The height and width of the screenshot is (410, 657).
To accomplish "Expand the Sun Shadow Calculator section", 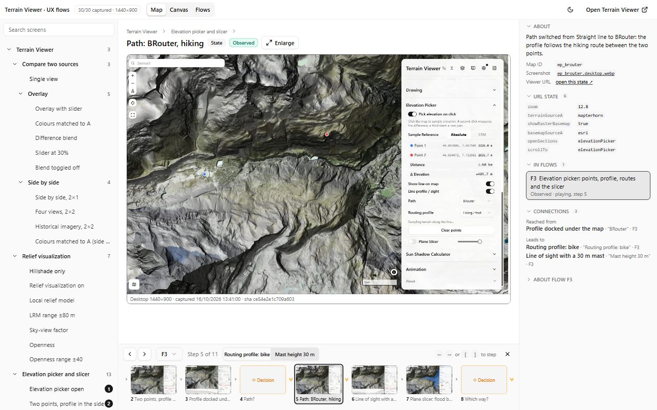I will (451, 254).
